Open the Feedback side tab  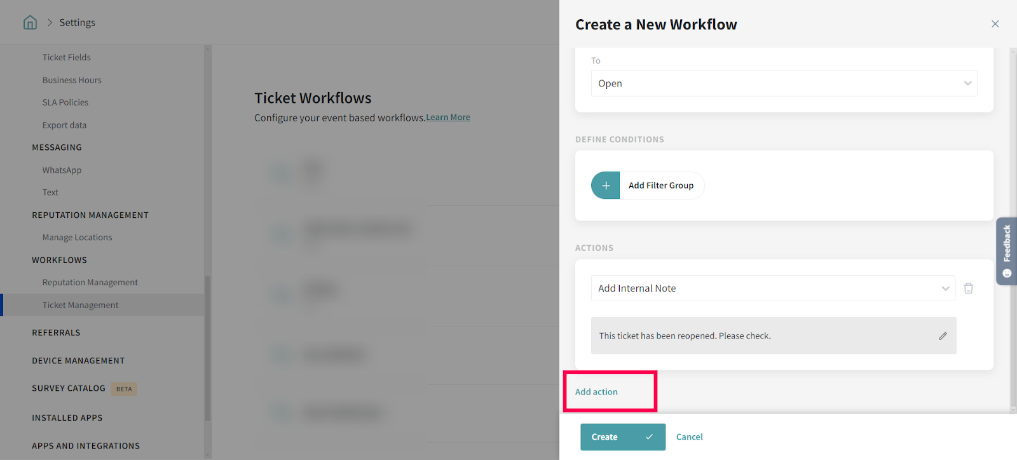pyautogui.click(x=1006, y=250)
